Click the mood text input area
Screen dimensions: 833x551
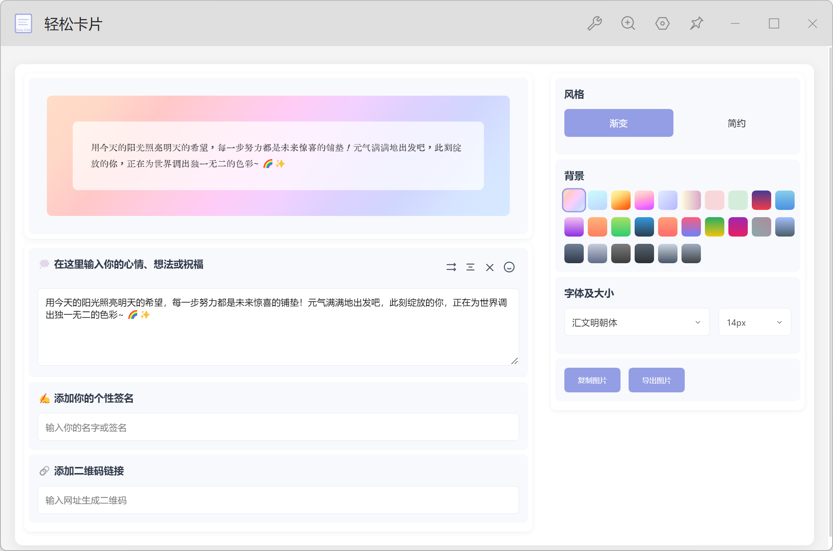point(278,327)
